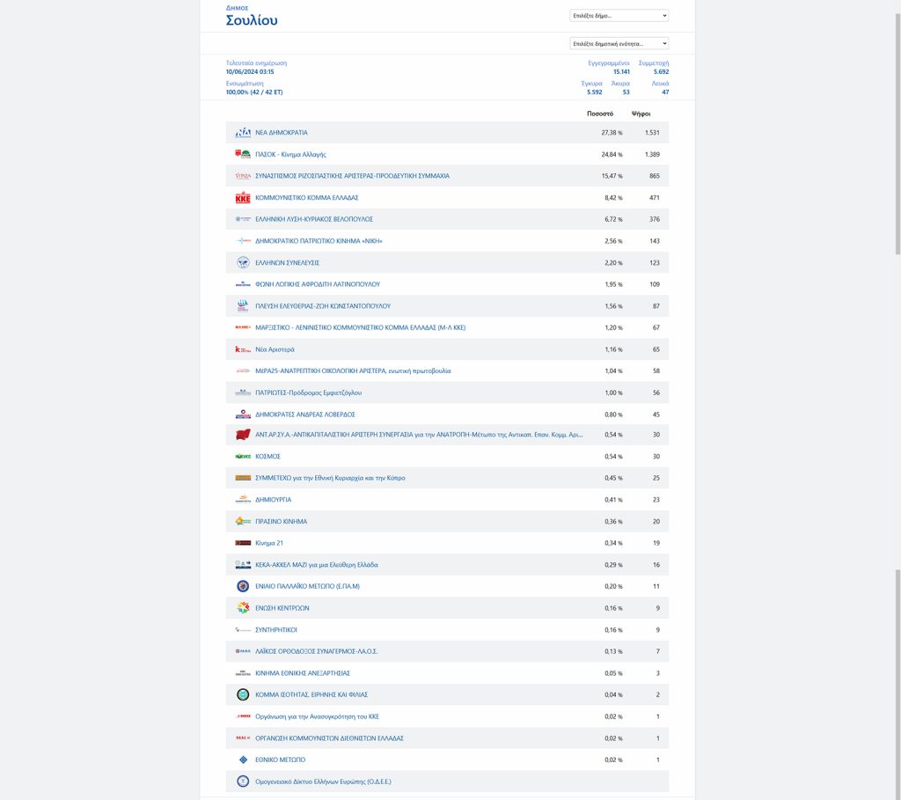Image resolution: width=901 pixels, height=800 pixels.
Task: Click the last update time 10/06/2024 03:15
Action: pyautogui.click(x=250, y=72)
